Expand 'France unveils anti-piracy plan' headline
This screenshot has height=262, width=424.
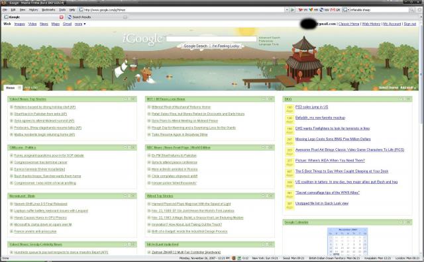[x=11, y=231]
